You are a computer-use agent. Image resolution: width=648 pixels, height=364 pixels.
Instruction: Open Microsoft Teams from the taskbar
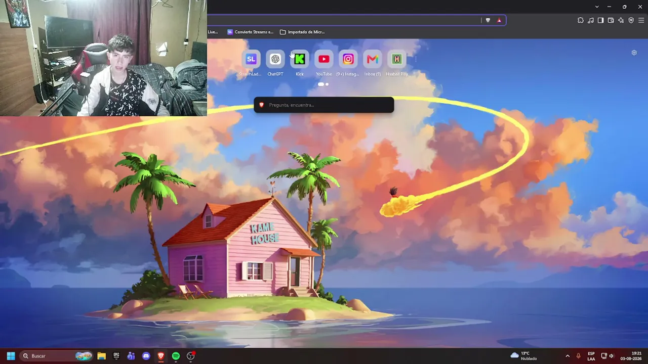131,356
